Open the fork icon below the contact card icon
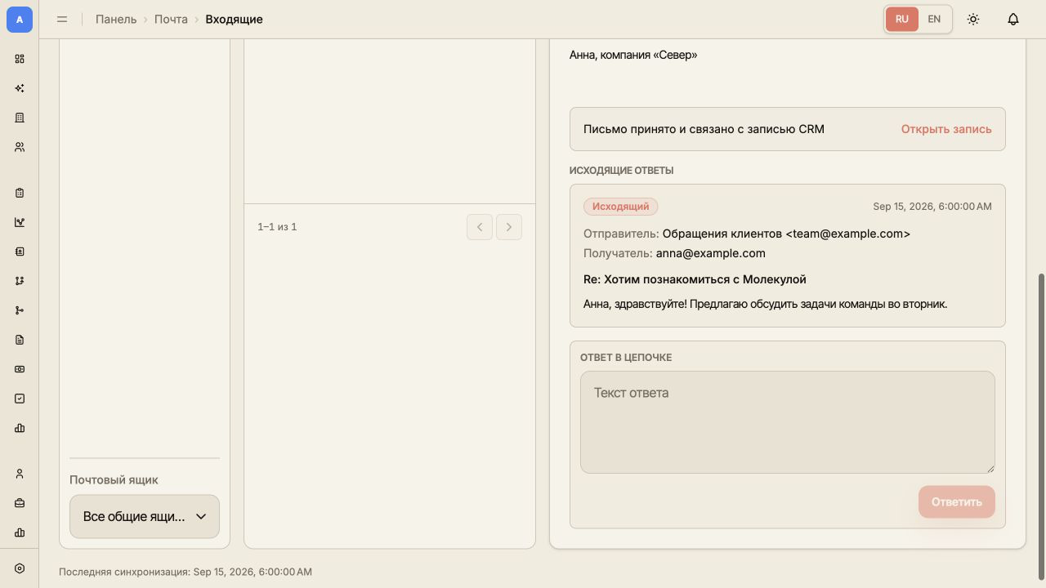This screenshot has width=1046, height=588. (20, 281)
